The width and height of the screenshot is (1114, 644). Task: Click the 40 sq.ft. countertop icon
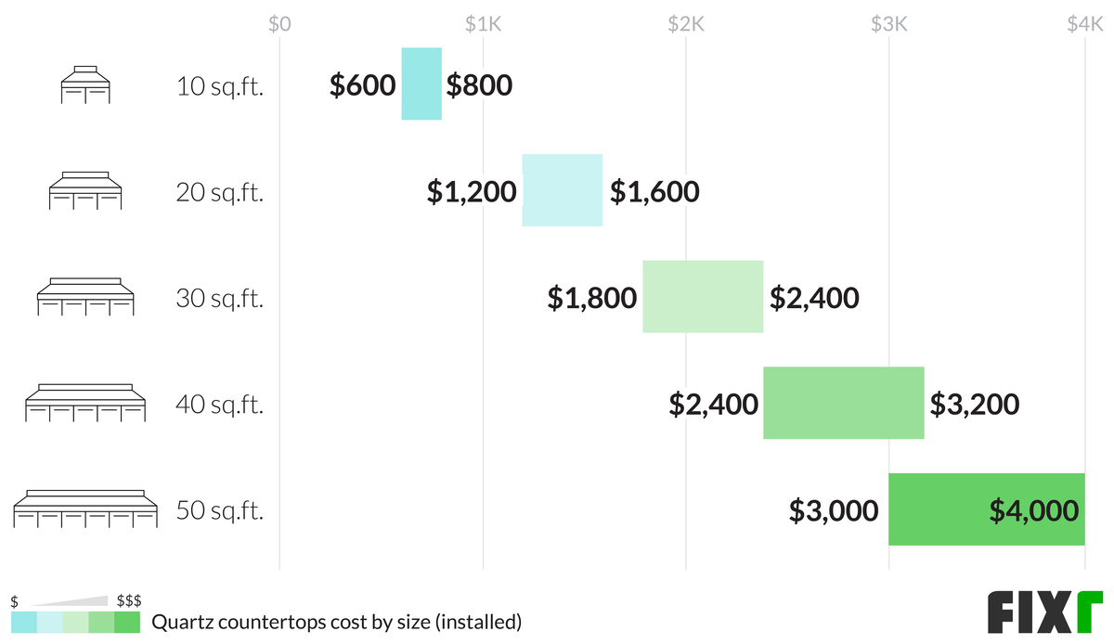(x=84, y=404)
